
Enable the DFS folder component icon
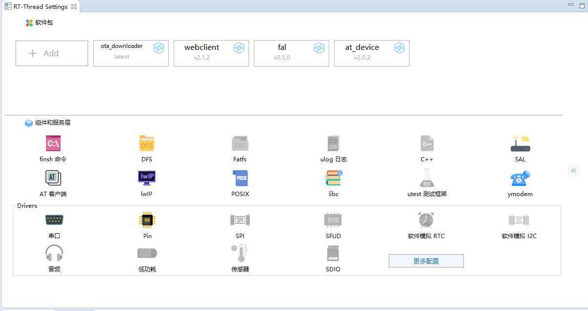pos(147,144)
